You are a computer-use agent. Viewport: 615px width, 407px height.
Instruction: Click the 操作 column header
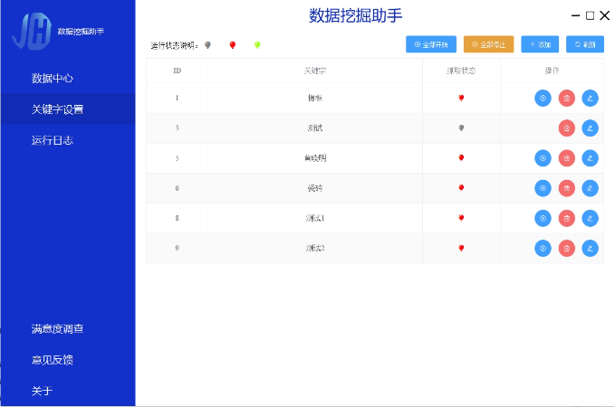click(552, 71)
